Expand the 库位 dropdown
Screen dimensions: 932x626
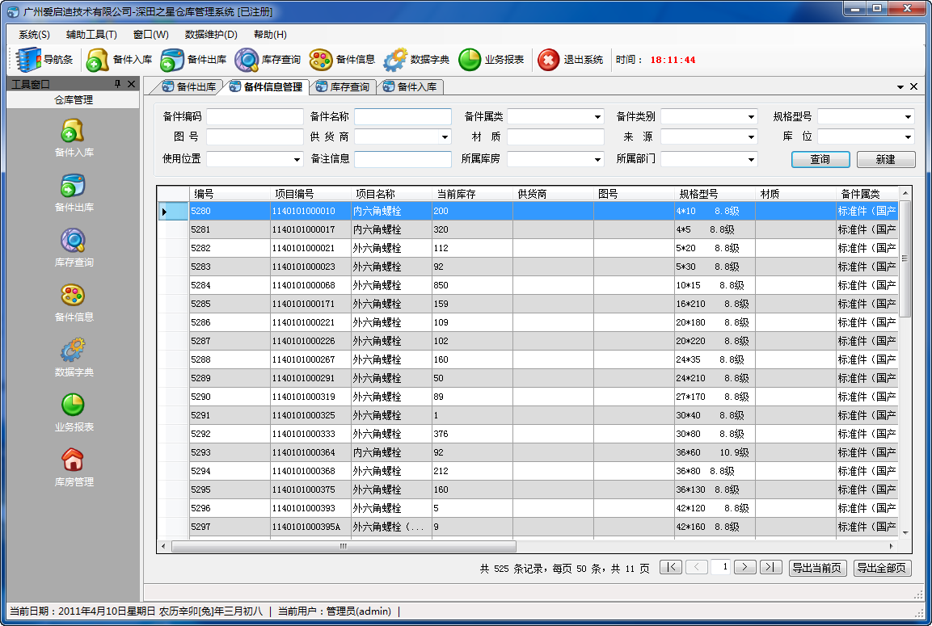pos(908,137)
